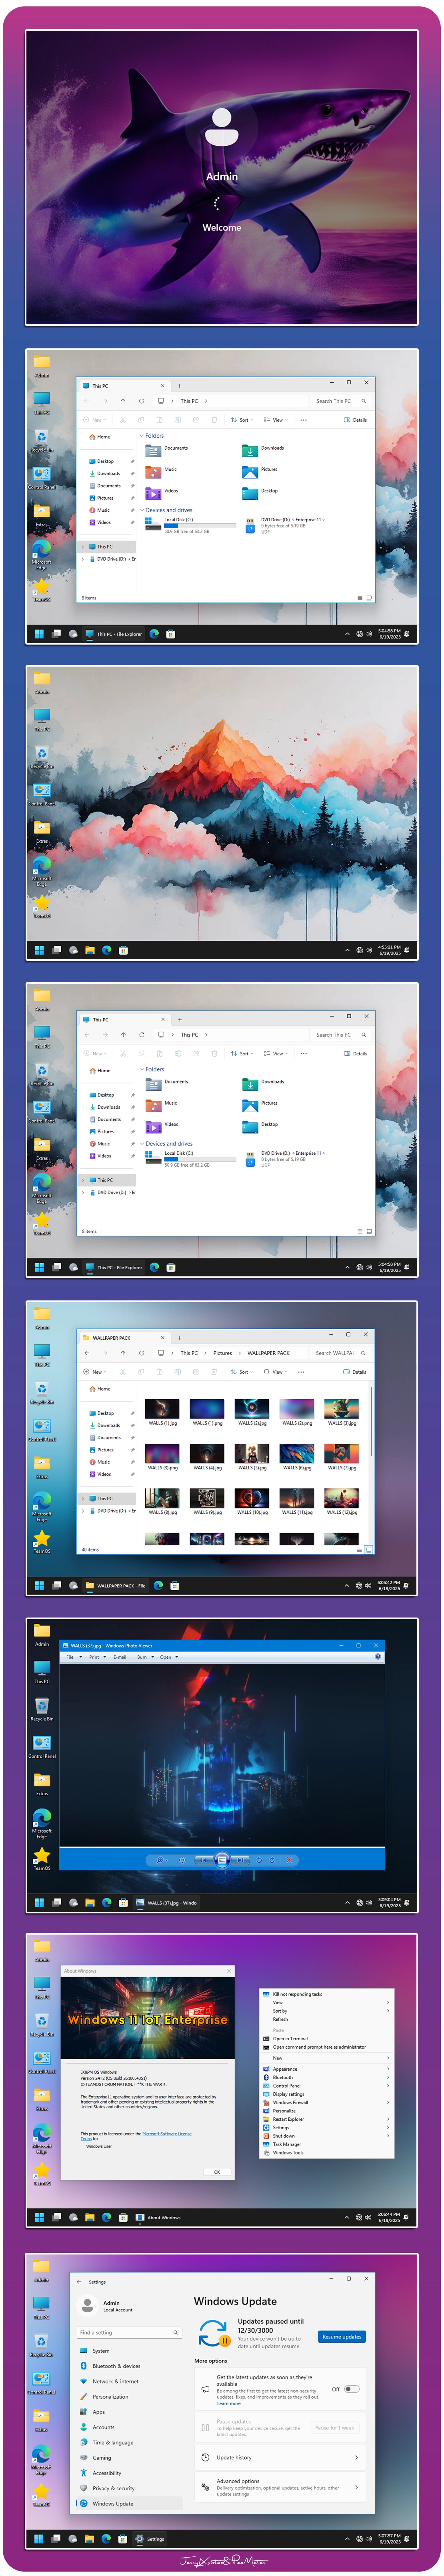Click OK in the About Windows dialog
Viewport: 444px width, 2576px height.
pos(217,2172)
